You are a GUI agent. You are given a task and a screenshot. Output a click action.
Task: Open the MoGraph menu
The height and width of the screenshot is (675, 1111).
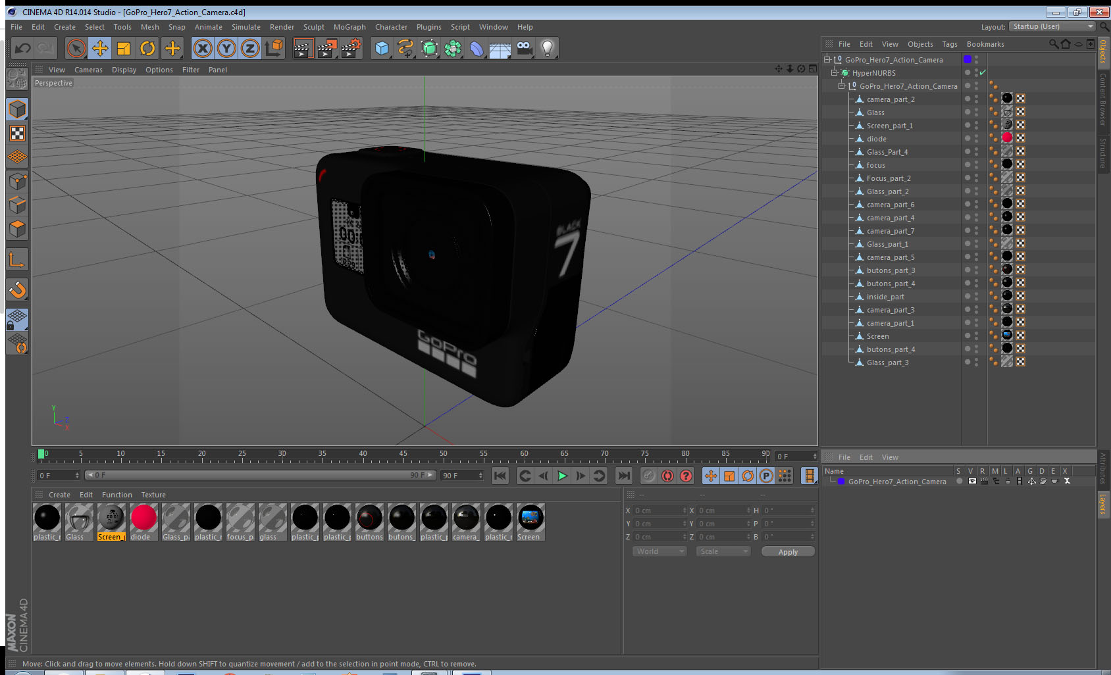point(349,27)
